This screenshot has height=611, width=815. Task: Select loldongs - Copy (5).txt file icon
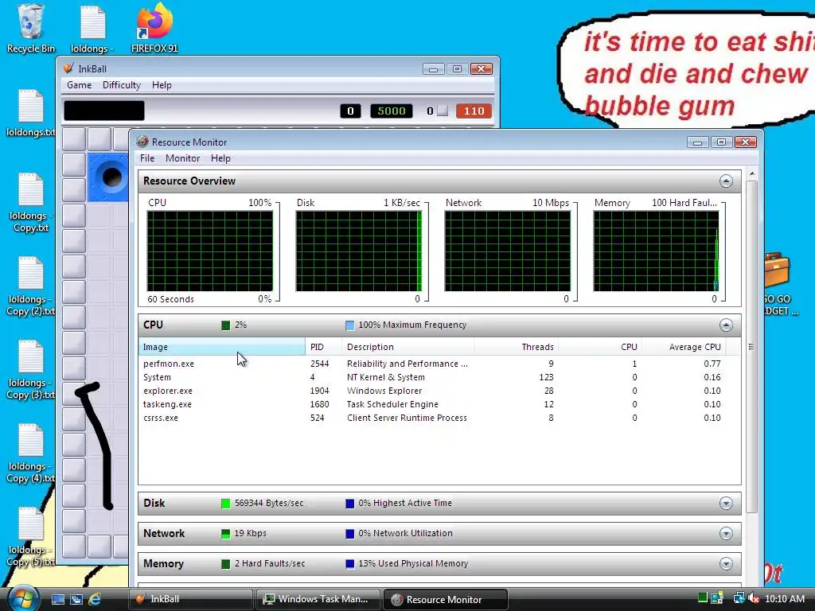31,537
